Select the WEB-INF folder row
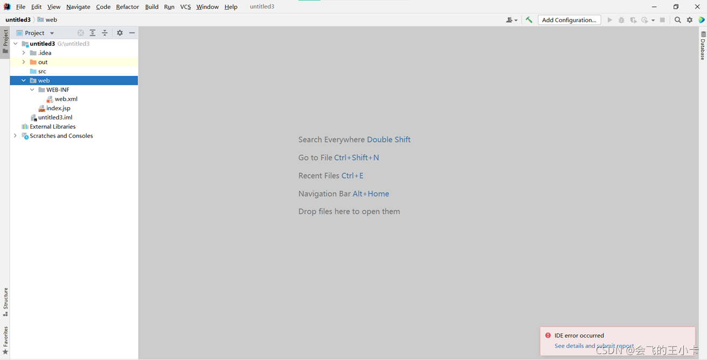The height and width of the screenshot is (360, 707). click(x=74, y=90)
